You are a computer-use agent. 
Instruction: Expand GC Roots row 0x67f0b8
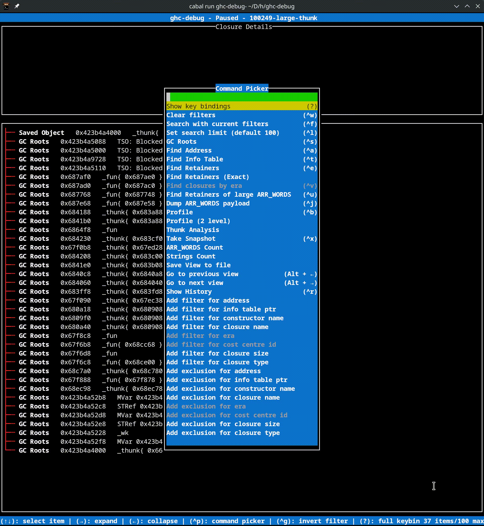click(x=84, y=248)
